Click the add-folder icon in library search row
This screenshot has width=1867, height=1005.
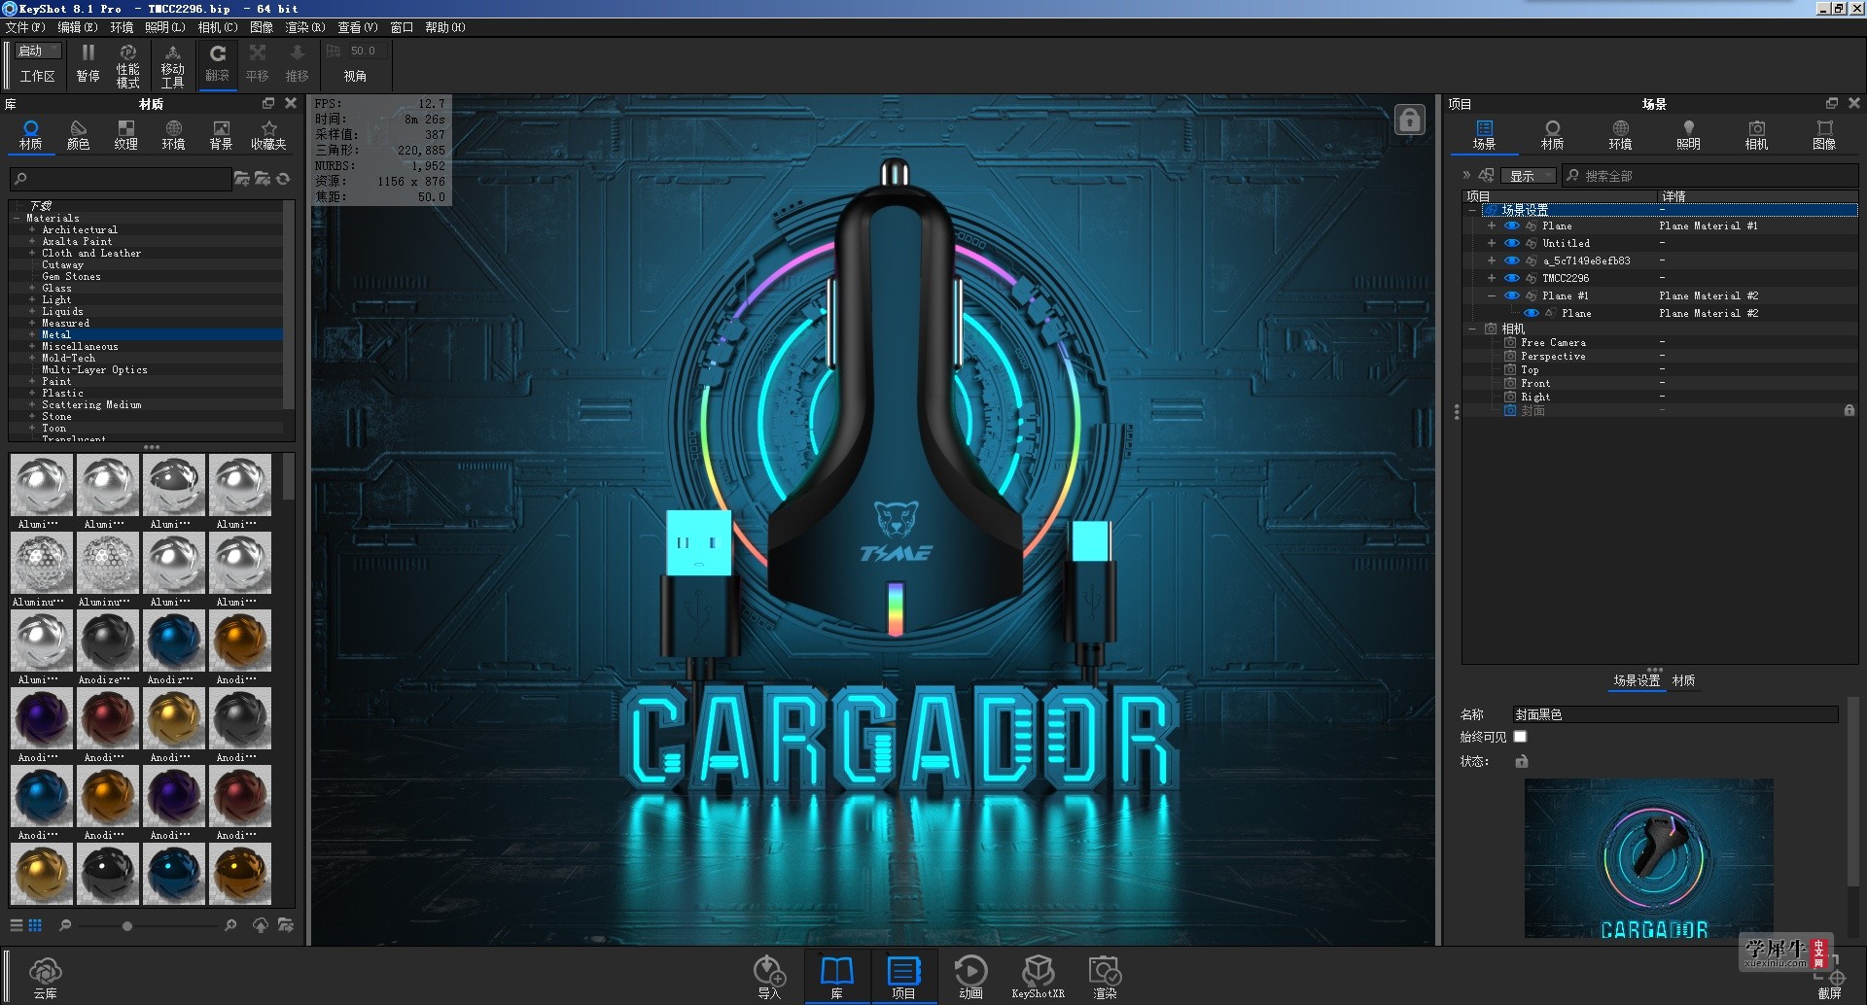pos(241,179)
